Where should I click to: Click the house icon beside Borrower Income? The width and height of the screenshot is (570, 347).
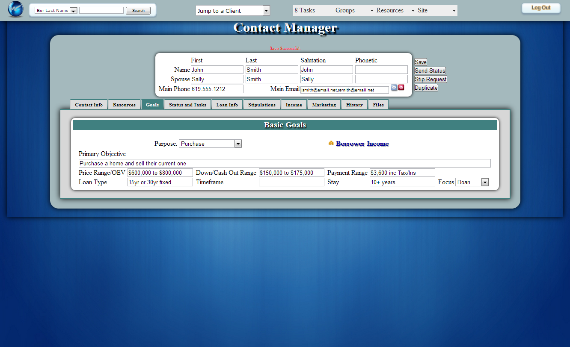(331, 143)
